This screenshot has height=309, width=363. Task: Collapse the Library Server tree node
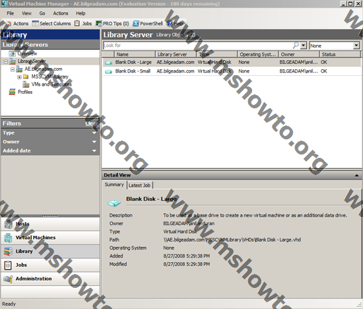click(6, 61)
